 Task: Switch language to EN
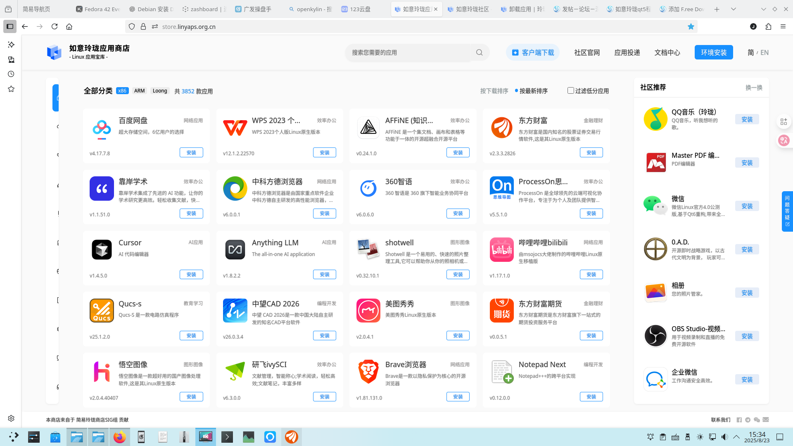tap(765, 52)
